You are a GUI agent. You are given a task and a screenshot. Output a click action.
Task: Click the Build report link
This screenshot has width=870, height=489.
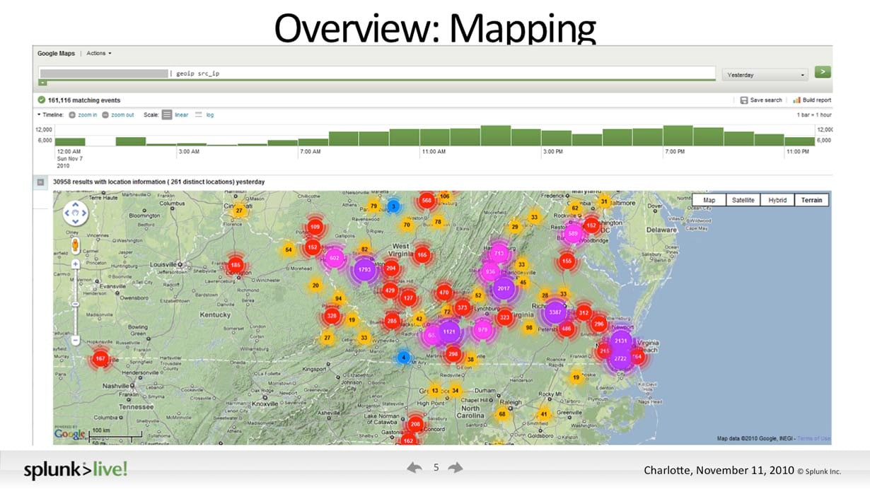[x=817, y=100]
